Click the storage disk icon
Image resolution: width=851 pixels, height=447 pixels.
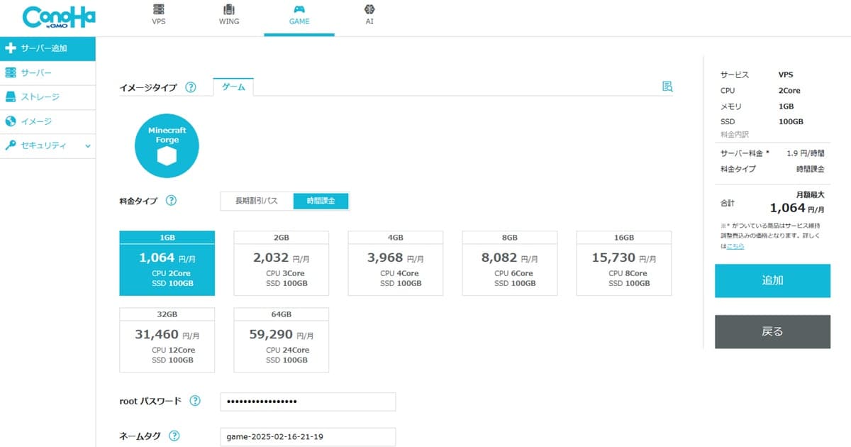tap(10, 97)
